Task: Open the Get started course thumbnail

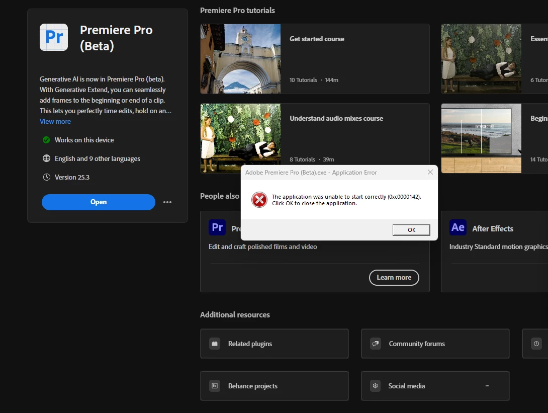Action: pyautogui.click(x=240, y=59)
